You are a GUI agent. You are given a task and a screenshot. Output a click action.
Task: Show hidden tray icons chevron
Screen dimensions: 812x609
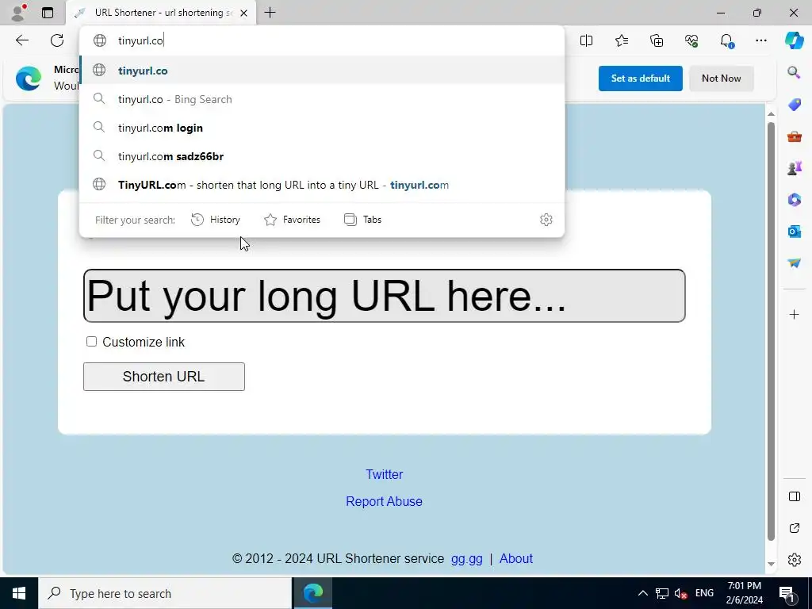(642, 593)
